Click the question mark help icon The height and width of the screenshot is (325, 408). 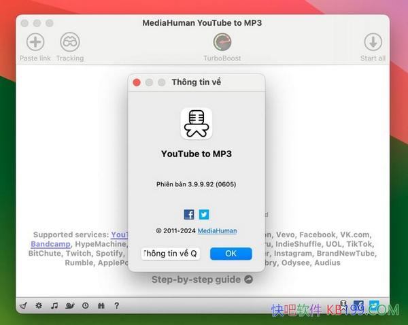pyautogui.click(x=117, y=306)
